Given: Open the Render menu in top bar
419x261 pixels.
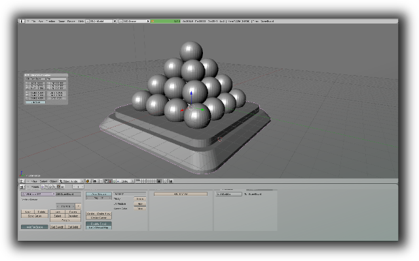Looking at the screenshot, I should pyautogui.click(x=70, y=21).
